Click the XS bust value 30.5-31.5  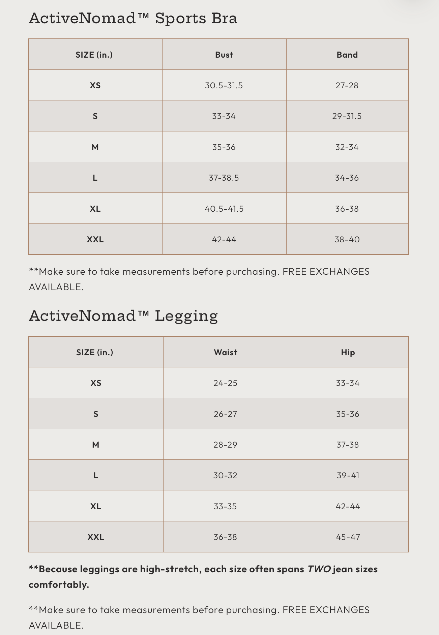(x=224, y=85)
